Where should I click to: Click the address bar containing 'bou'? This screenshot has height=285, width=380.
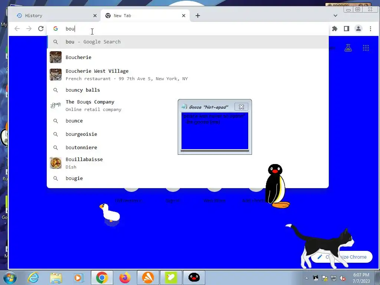click(187, 29)
